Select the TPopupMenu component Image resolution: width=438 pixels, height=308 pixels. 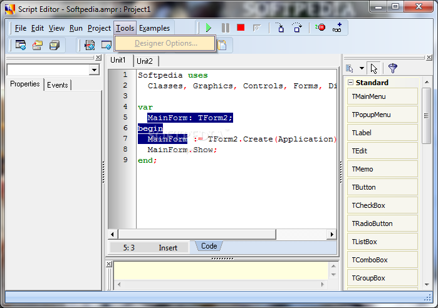click(x=382, y=115)
